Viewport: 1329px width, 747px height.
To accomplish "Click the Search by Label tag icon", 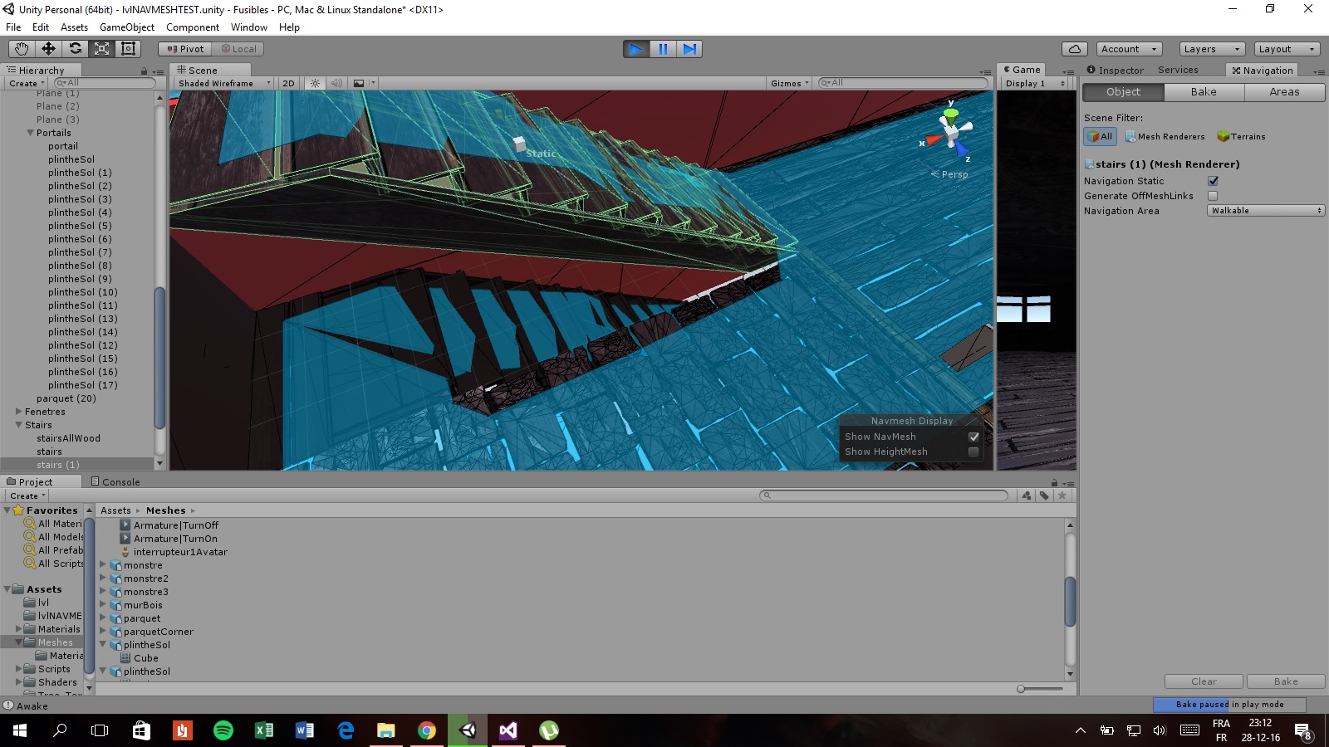I will click(1044, 496).
